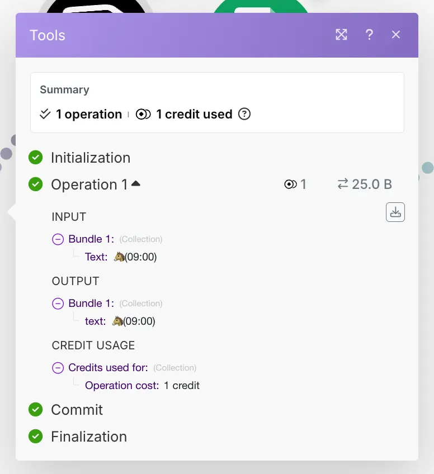Expand the Tools panel to fullscreen
Viewport: 434px width, 474px height.
point(341,35)
